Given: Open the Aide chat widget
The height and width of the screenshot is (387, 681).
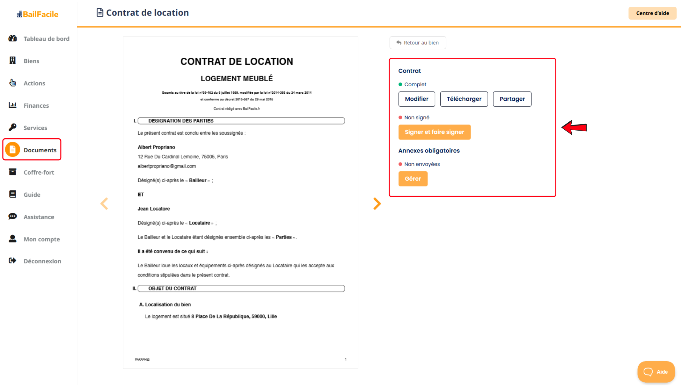Looking at the screenshot, I should [x=656, y=372].
